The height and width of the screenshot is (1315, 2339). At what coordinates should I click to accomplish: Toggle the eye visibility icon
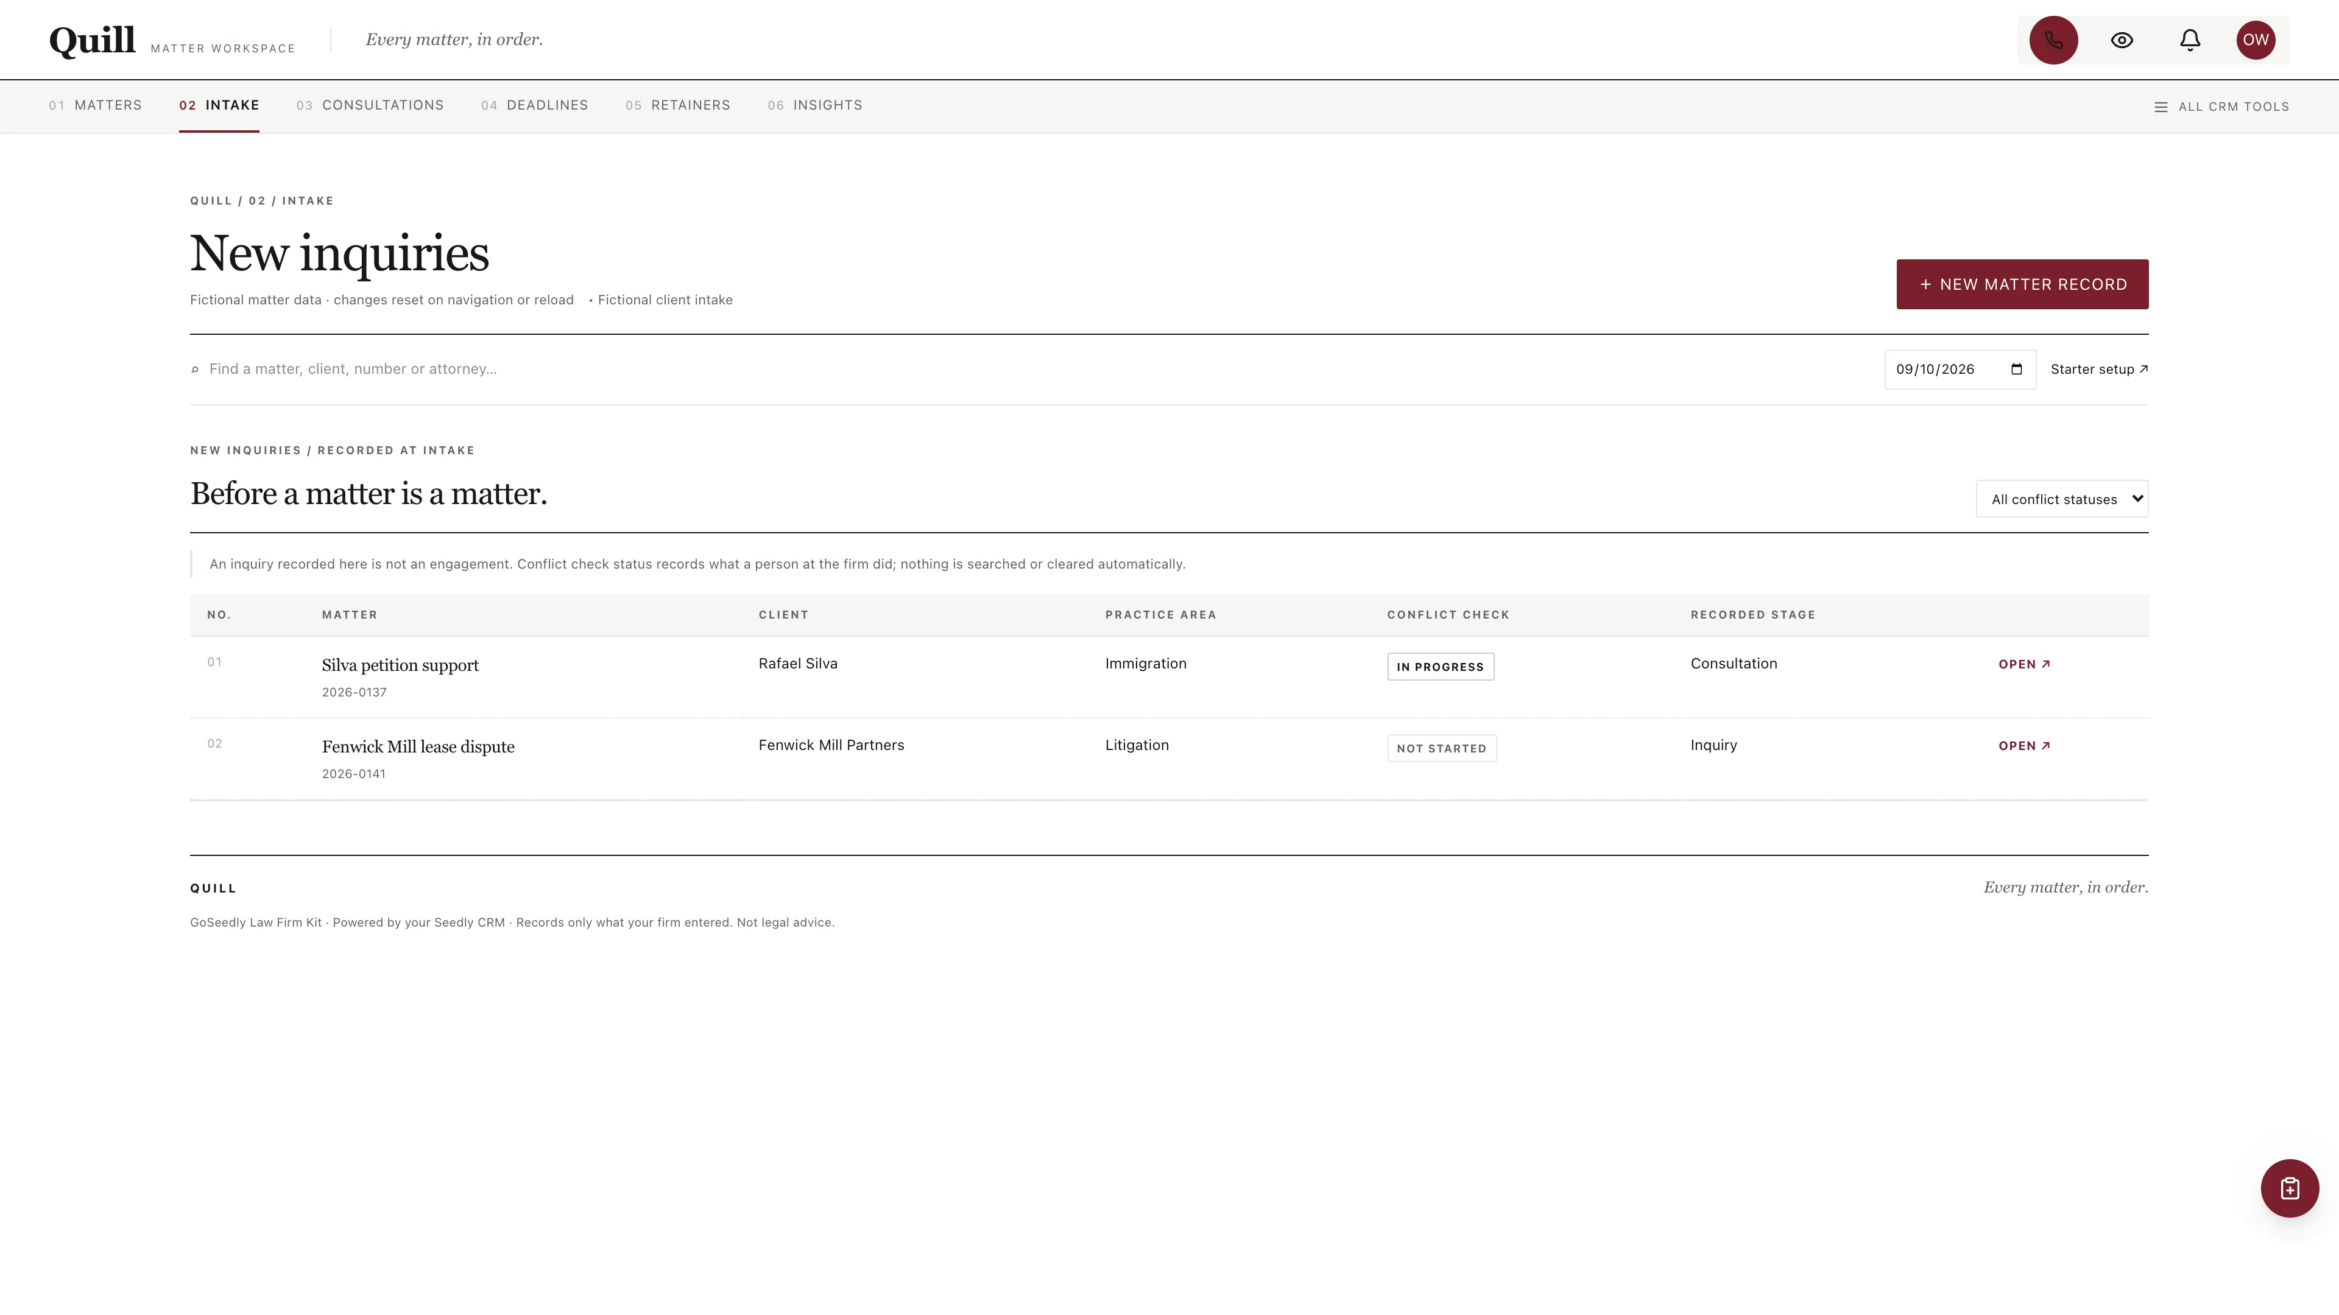pos(2121,40)
